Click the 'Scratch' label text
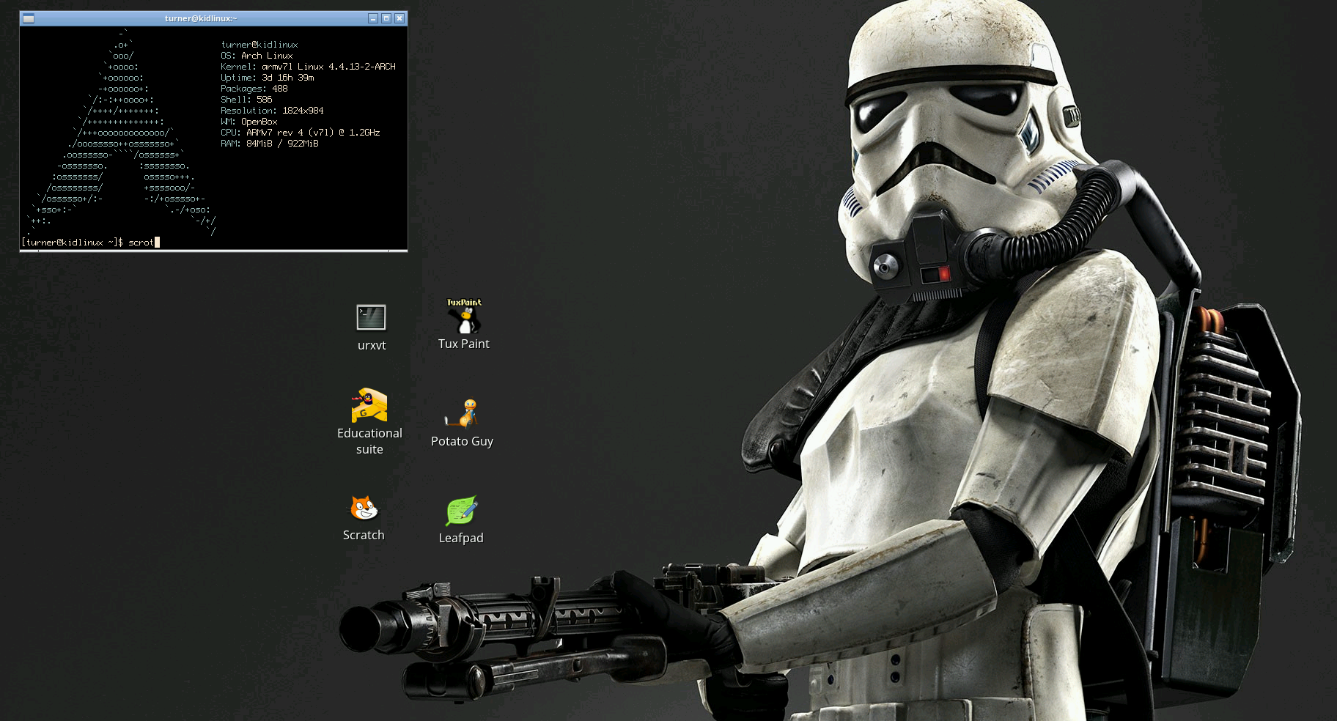This screenshot has width=1337, height=721. point(364,535)
